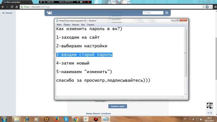The image size is (217, 122).
Task: Open the Правка menu in Notepad
Action: pyautogui.click(x=67, y=25)
